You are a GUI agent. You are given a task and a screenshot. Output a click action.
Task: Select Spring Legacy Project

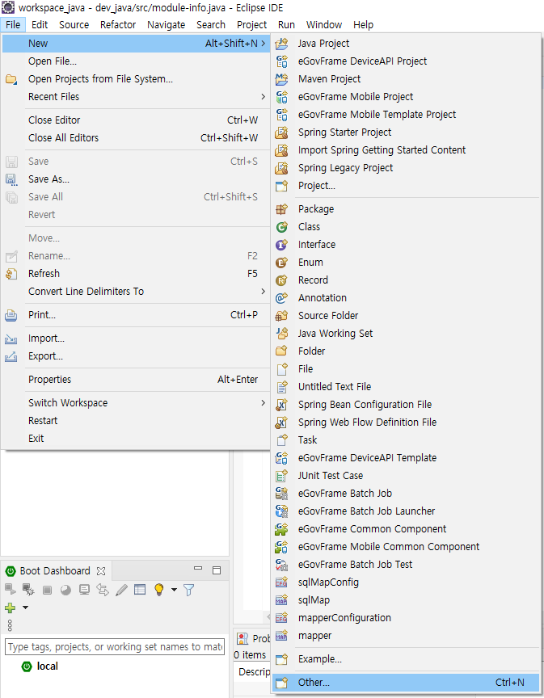(406, 168)
